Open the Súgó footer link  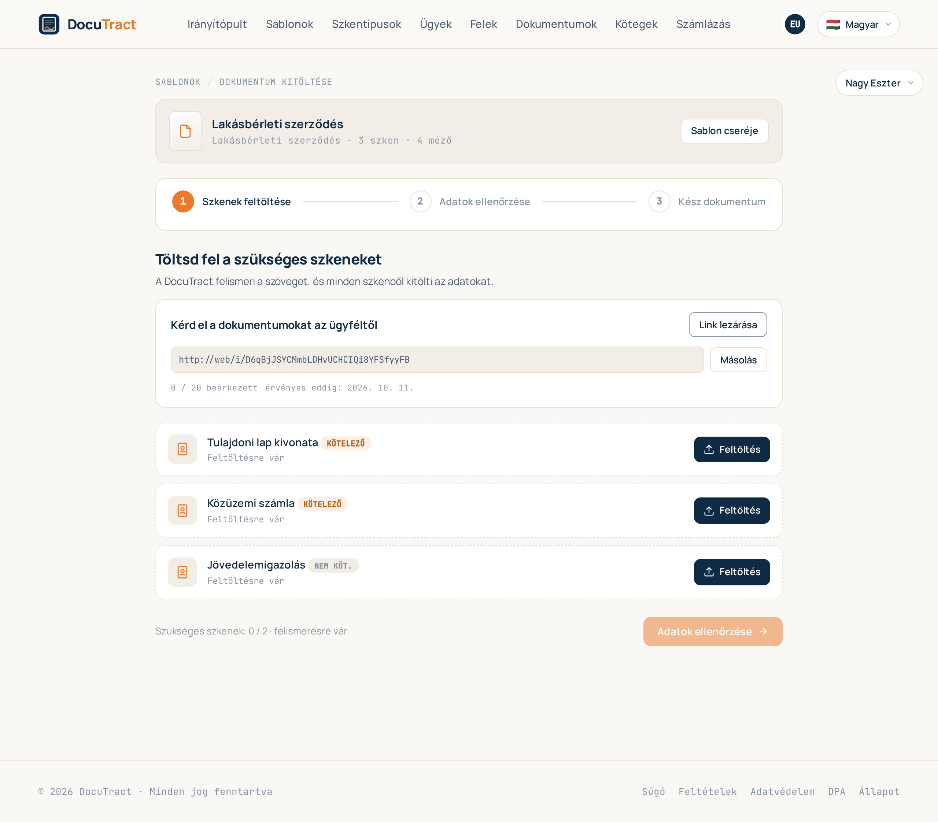(653, 792)
